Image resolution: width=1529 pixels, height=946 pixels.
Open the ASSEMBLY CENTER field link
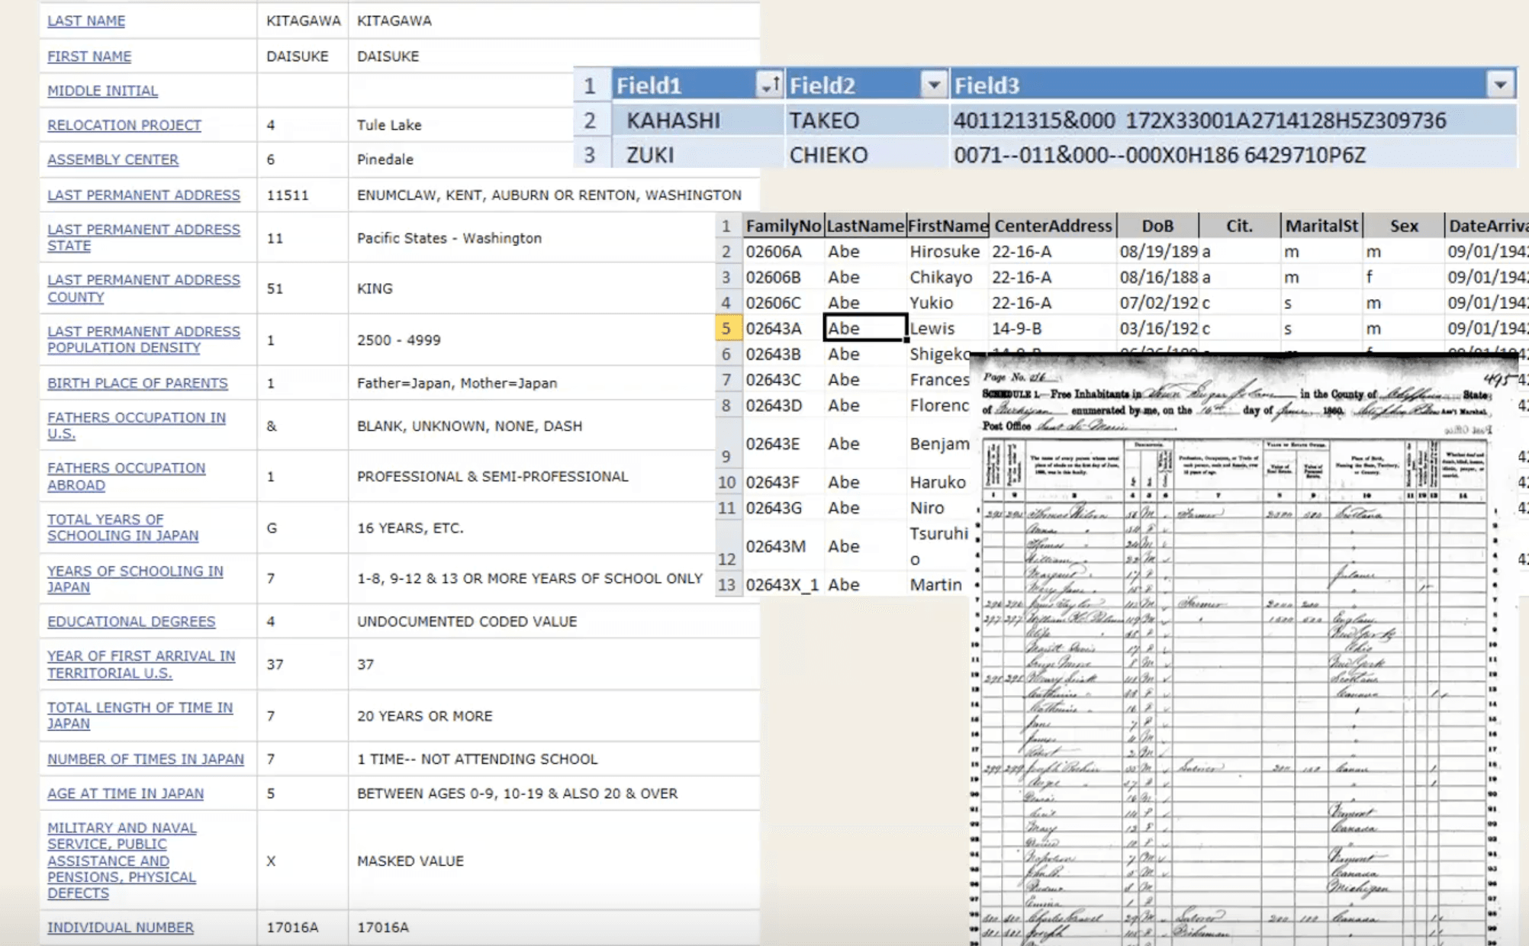click(113, 159)
